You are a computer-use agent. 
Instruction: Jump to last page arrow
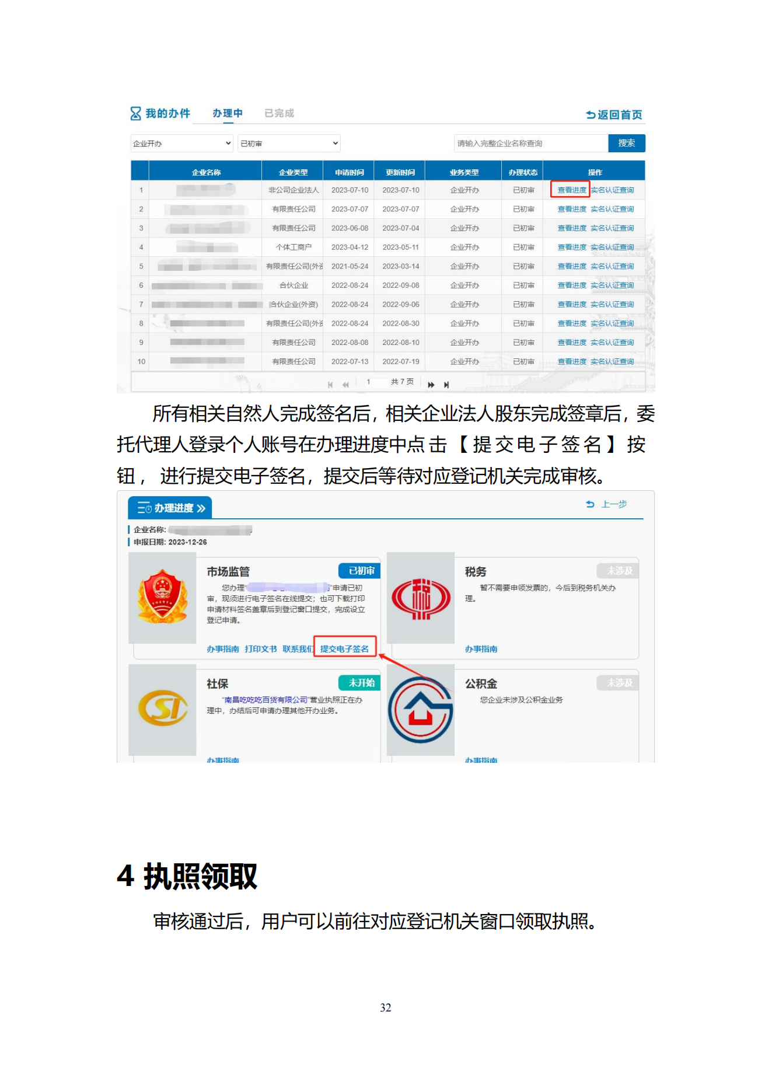coord(446,385)
